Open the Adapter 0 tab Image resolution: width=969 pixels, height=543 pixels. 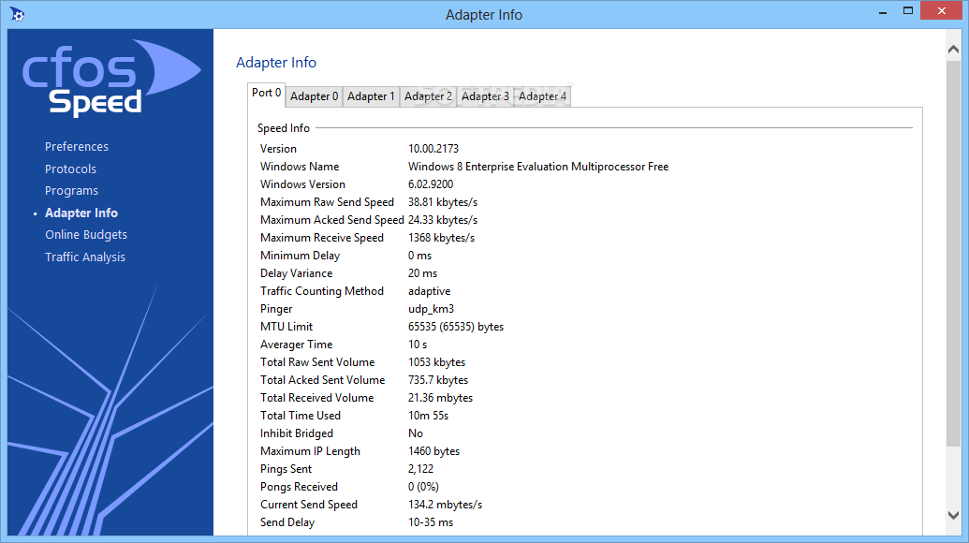(314, 96)
